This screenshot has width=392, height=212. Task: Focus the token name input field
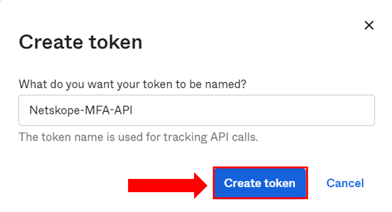click(196, 110)
